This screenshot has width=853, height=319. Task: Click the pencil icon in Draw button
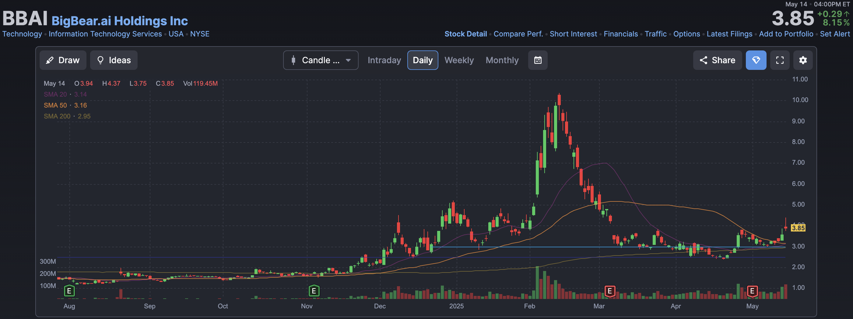point(50,60)
